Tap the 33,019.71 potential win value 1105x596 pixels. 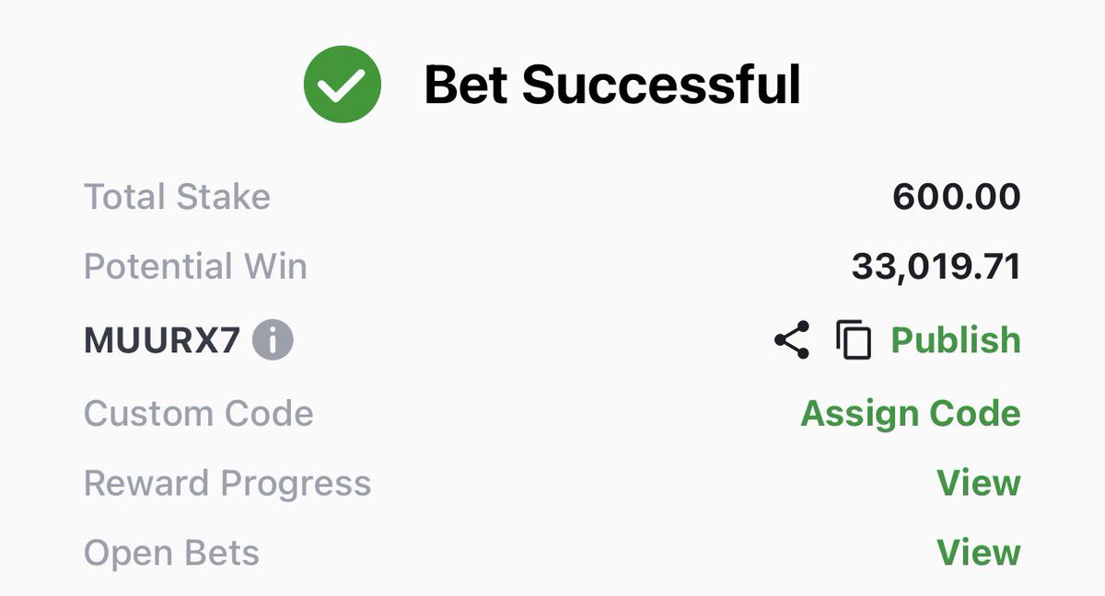[936, 268]
